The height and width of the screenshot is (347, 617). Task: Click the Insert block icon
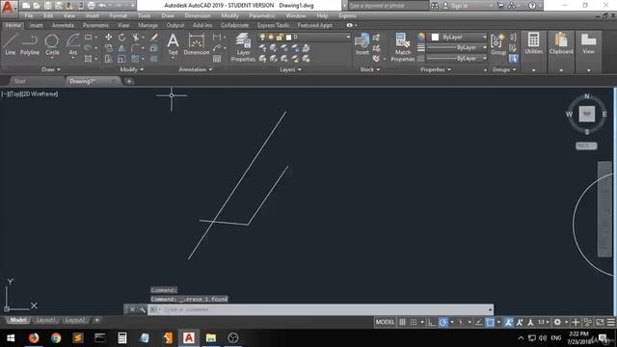click(x=362, y=43)
